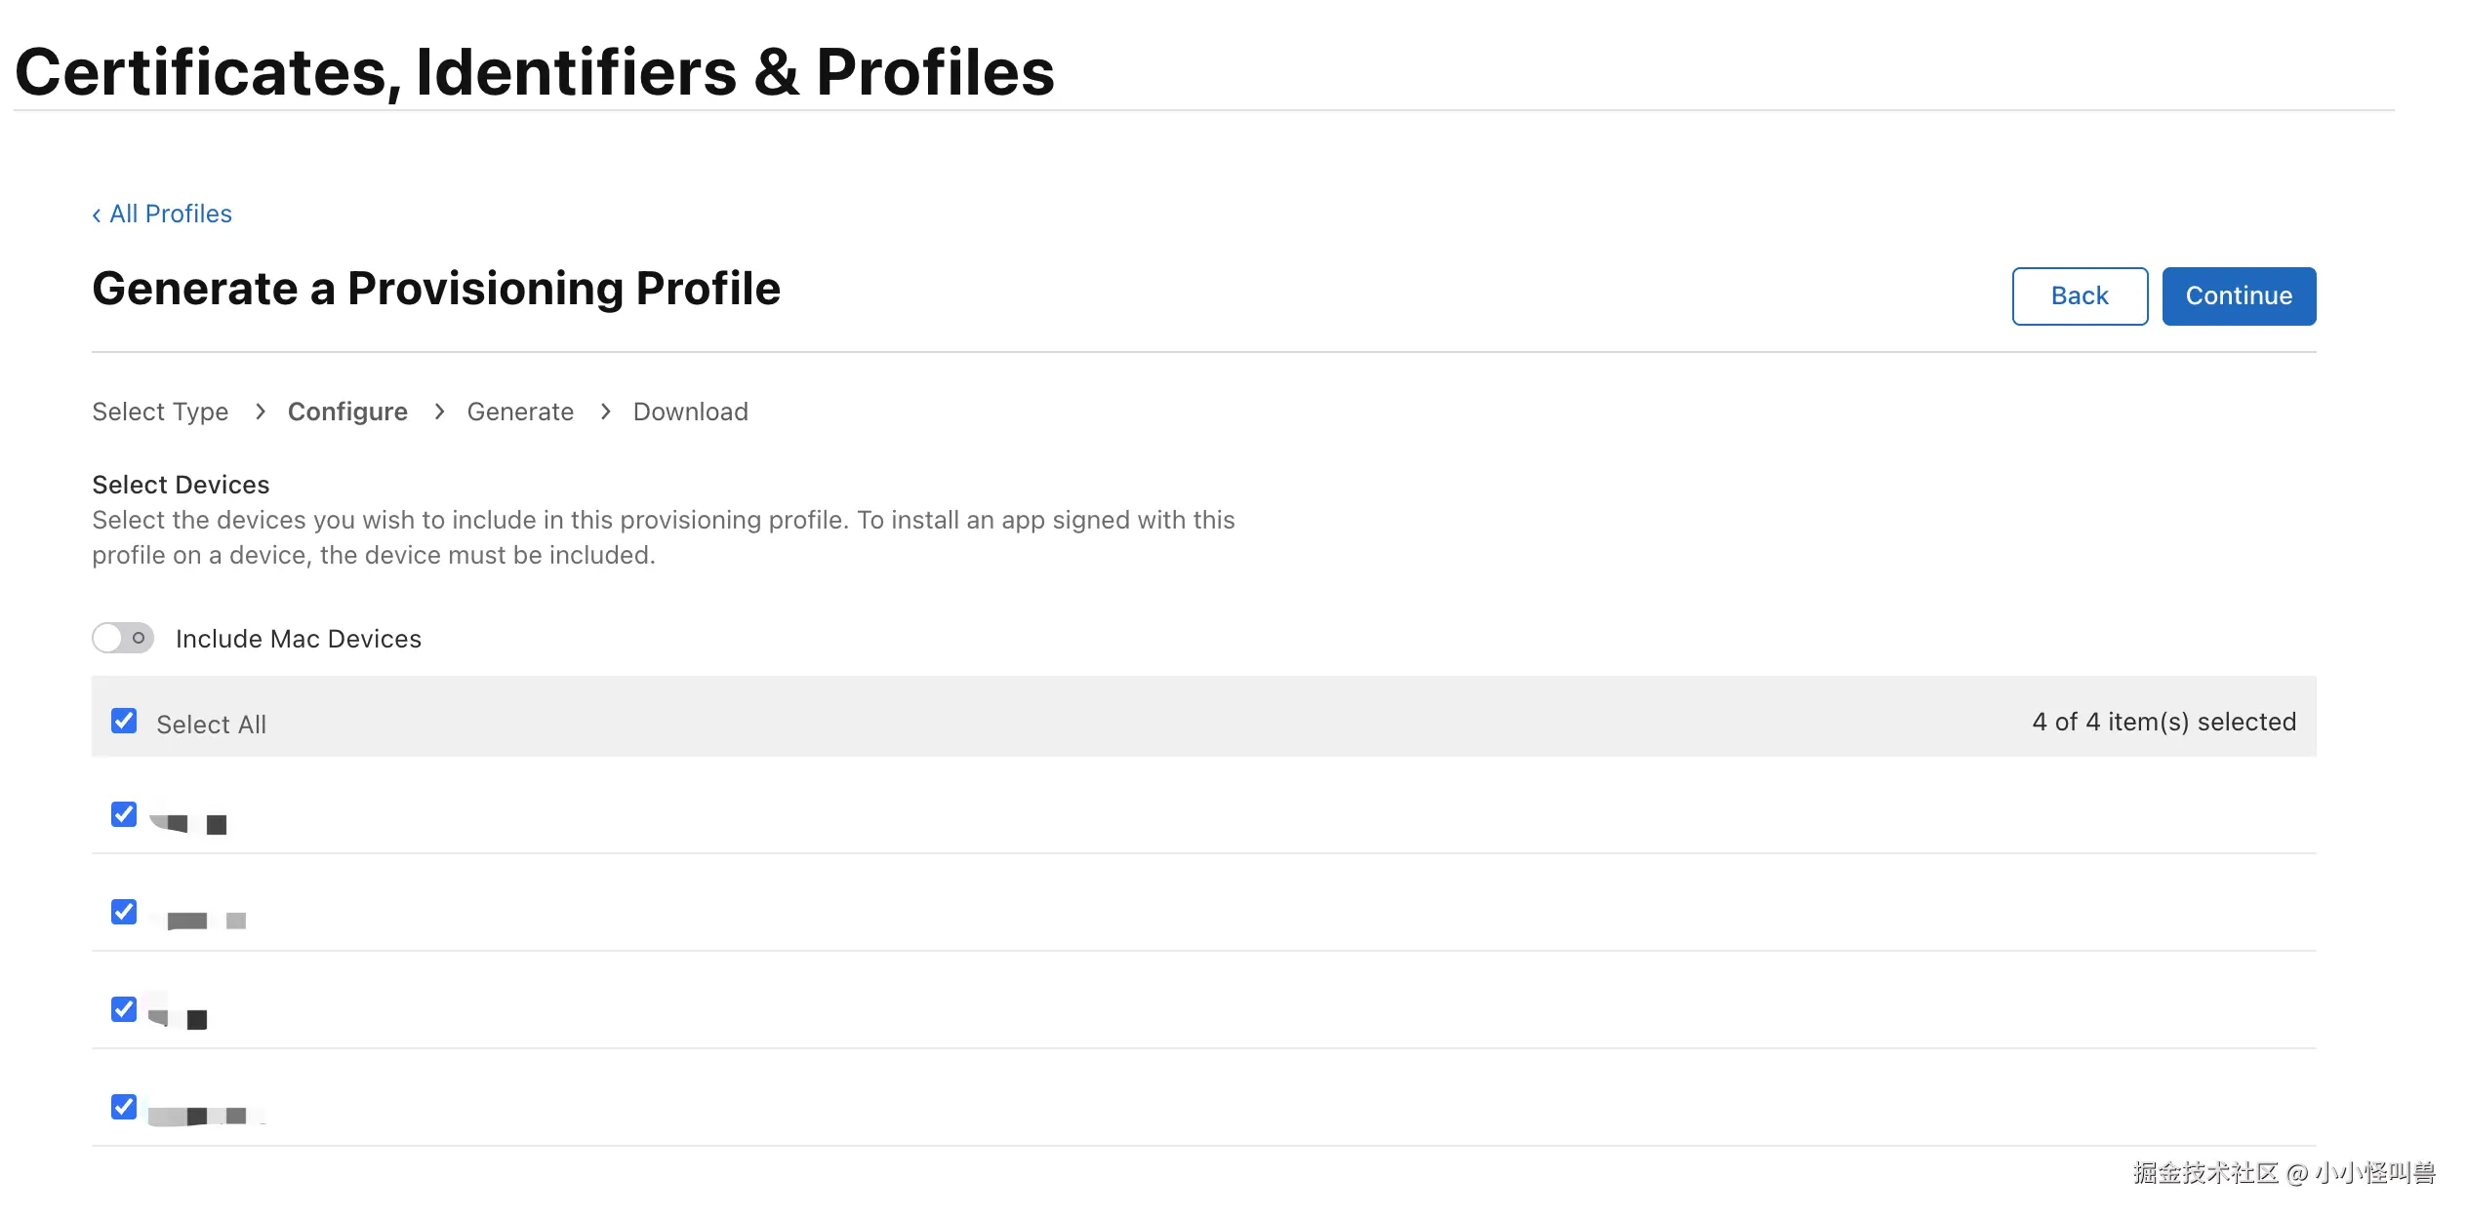Image resolution: width=2467 pixels, height=1217 pixels.
Task: Click the chevron after Select Type
Action: pyautogui.click(x=260, y=412)
